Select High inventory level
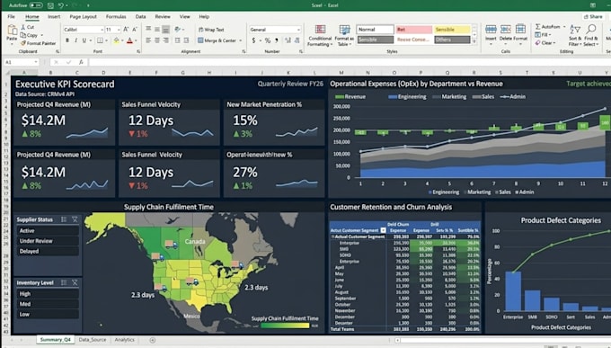 point(47,294)
